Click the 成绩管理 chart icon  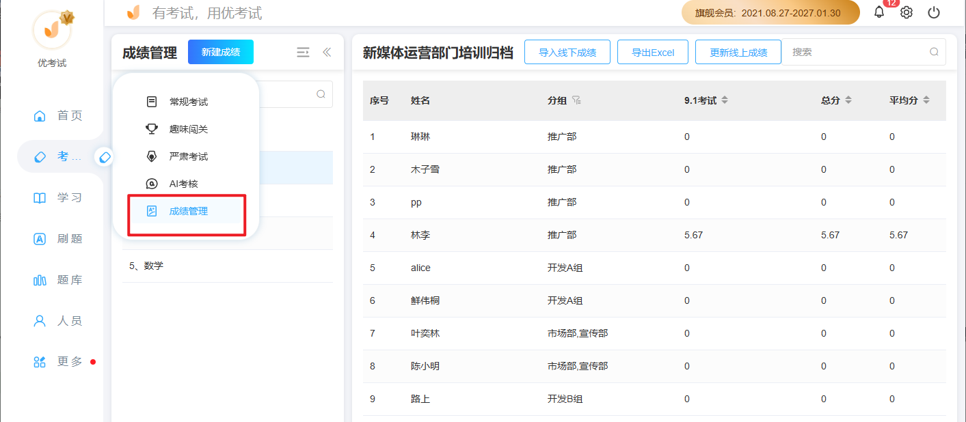[x=152, y=211]
